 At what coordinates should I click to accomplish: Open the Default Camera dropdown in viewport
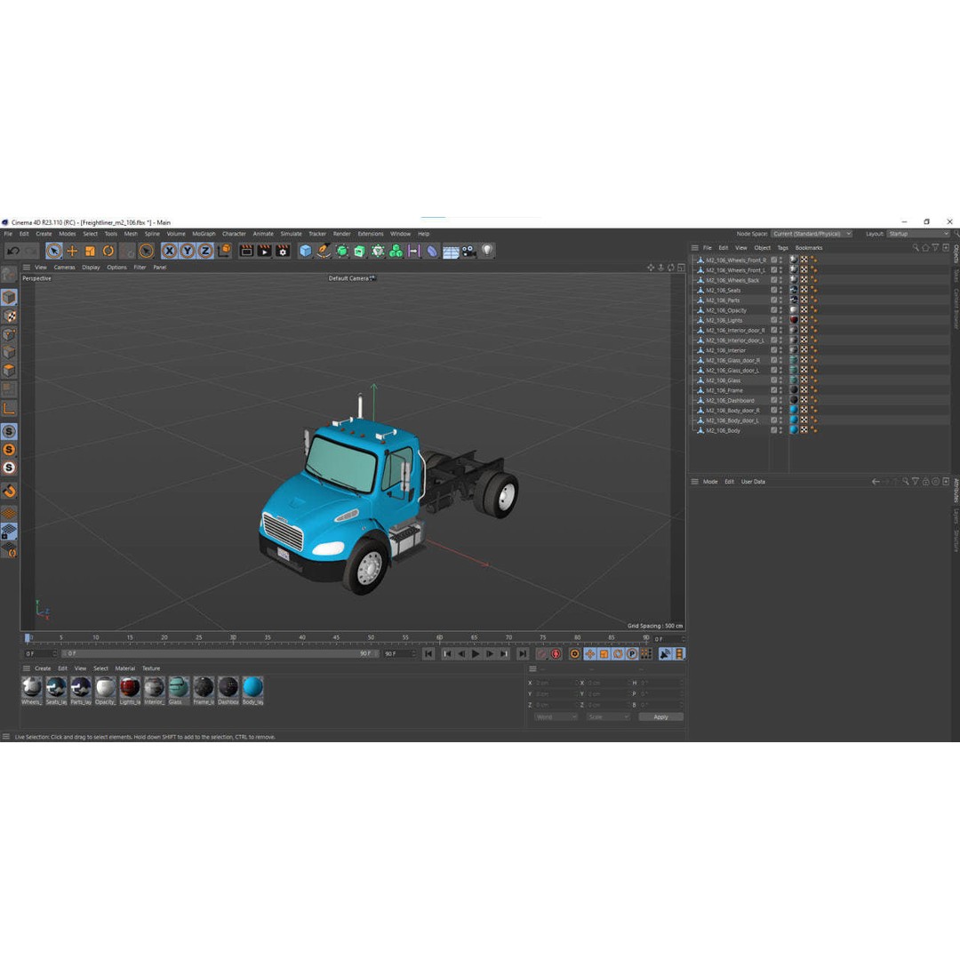[x=352, y=278]
